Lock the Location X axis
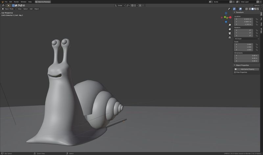 [x=257, y=19]
